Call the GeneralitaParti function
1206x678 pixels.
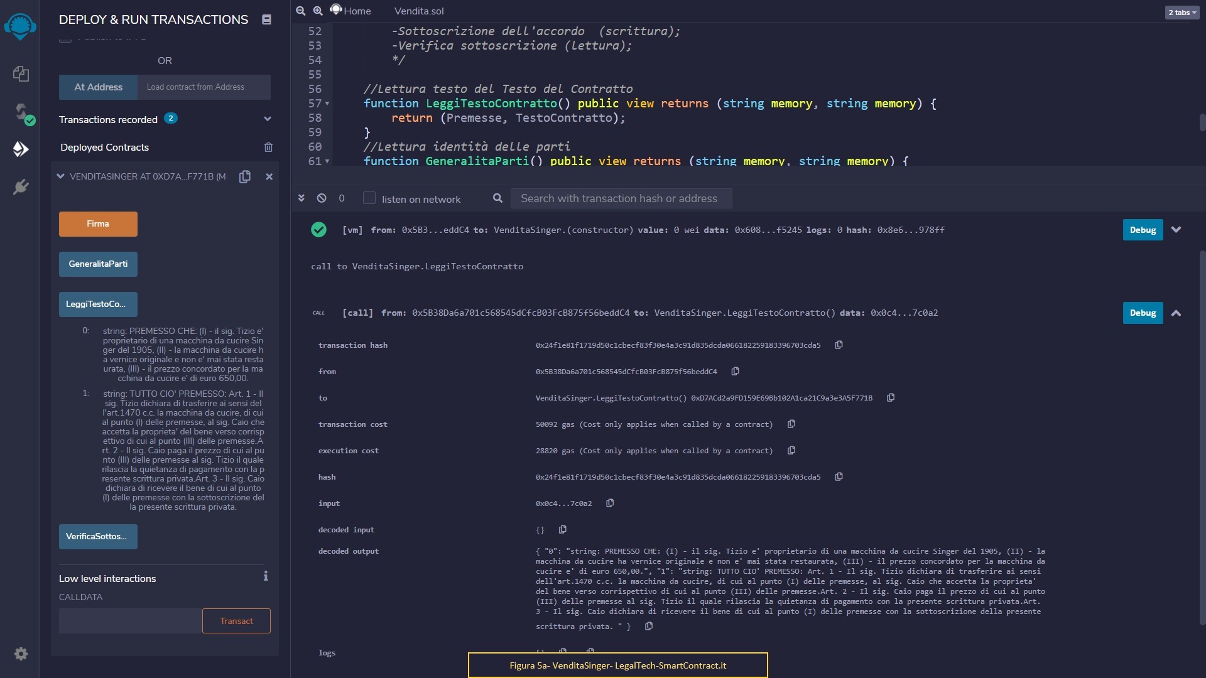[98, 264]
